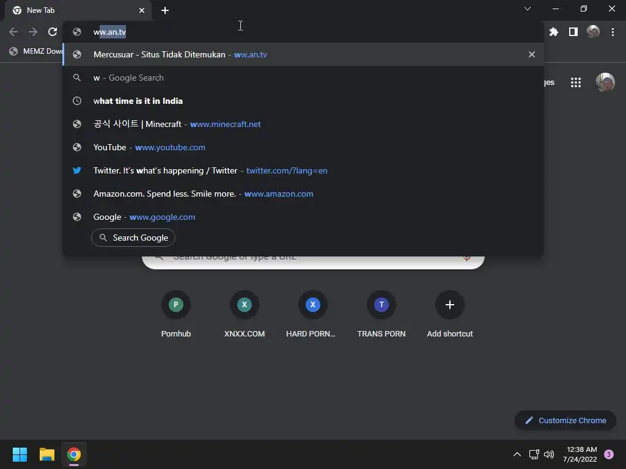Image resolution: width=626 pixels, height=469 pixels.
Task: Open the network status icon
Action: [x=534, y=454]
